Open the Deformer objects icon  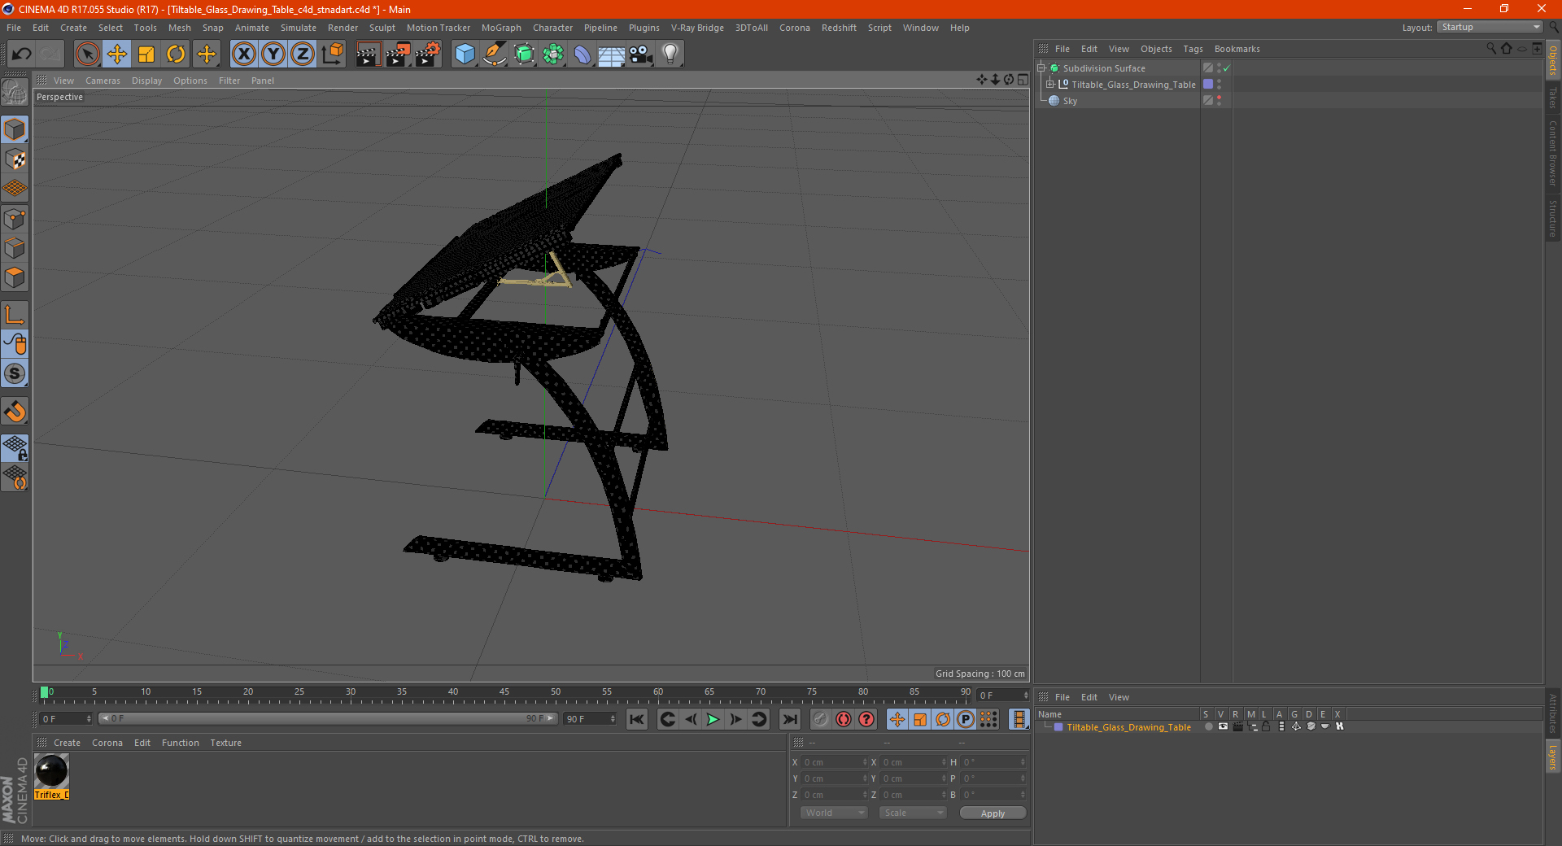click(x=582, y=55)
